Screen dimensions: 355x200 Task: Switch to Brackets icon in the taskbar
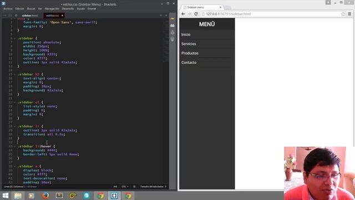point(114,196)
